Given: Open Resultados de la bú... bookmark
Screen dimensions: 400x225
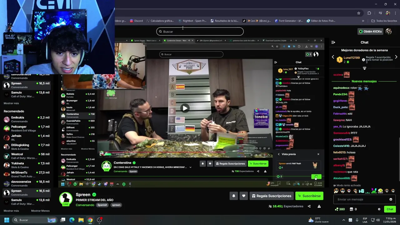Looking at the screenshot, I should tap(224, 21).
